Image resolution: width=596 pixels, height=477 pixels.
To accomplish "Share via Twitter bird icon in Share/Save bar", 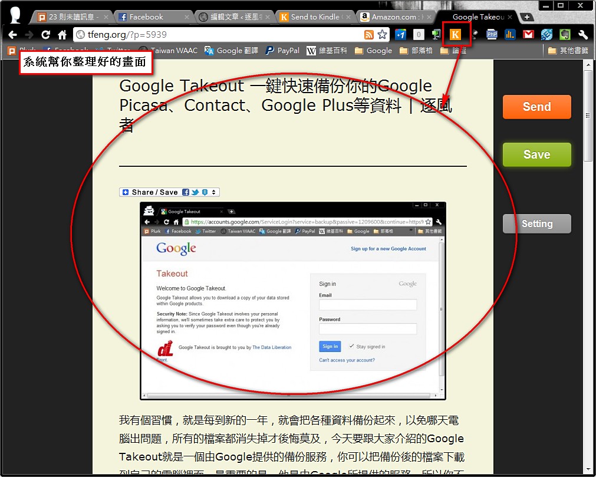I will tap(195, 192).
